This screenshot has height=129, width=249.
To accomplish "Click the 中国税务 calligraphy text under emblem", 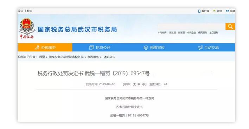I will pos(27,37).
